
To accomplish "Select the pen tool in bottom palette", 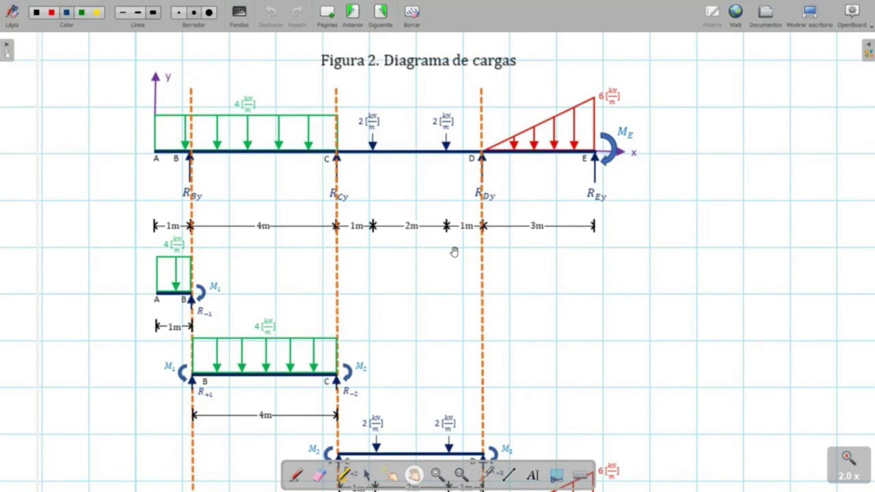I will coord(297,475).
